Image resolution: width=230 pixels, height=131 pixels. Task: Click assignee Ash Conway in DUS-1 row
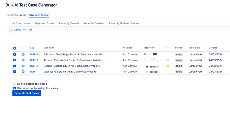point(130,72)
